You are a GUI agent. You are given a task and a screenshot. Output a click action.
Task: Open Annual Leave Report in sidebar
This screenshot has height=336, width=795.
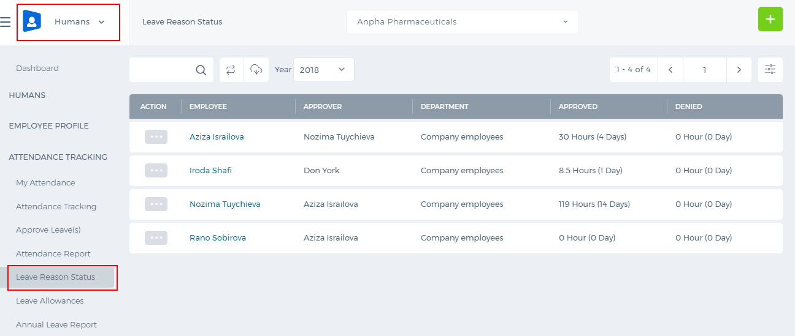tap(56, 325)
